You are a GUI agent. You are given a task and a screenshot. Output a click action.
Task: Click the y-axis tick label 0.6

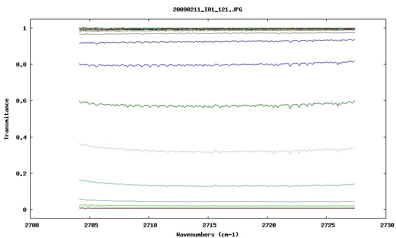21,101
